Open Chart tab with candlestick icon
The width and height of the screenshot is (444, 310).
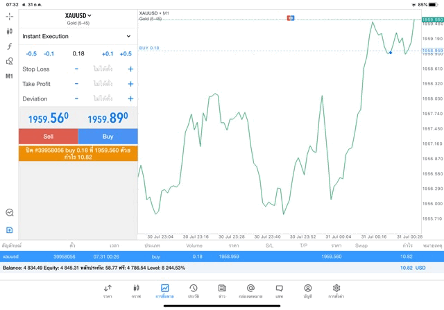pyautogui.click(x=136, y=291)
